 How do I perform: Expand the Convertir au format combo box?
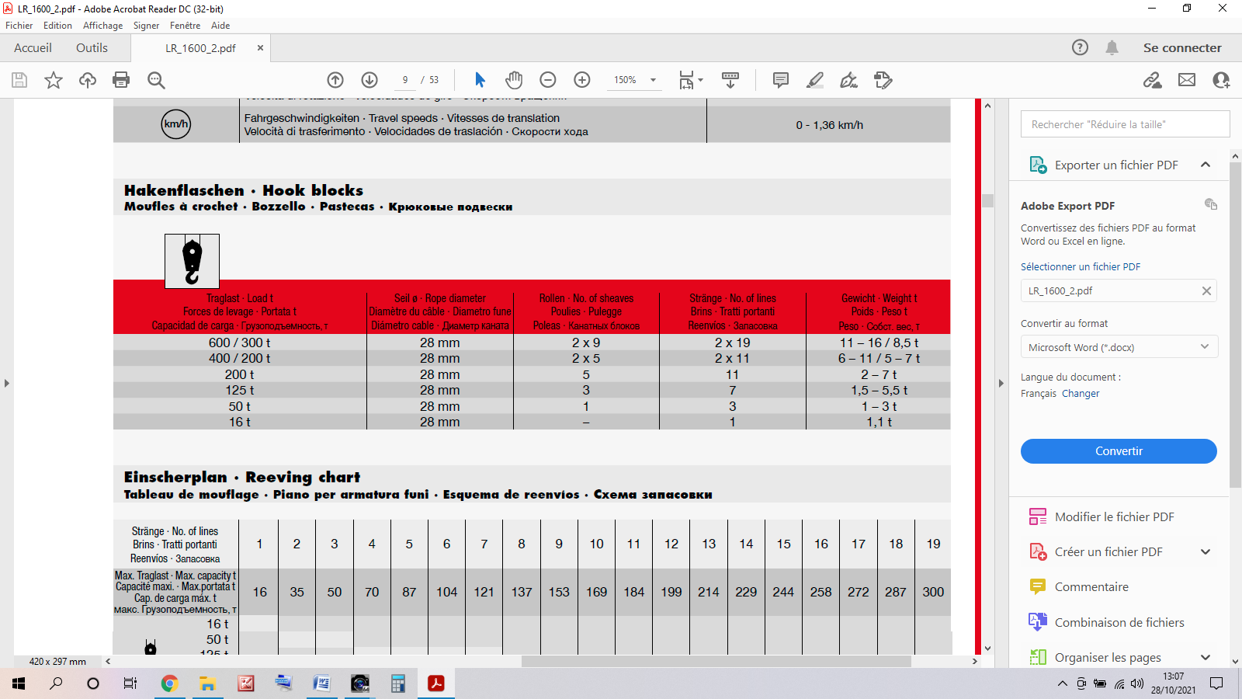(1205, 346)
